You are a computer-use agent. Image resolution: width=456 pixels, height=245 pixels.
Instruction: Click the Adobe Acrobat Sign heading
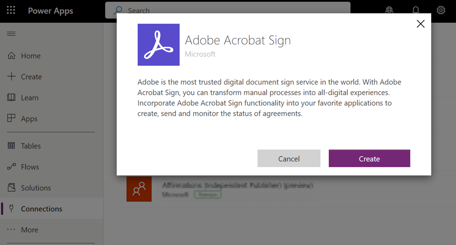point(238,40)
